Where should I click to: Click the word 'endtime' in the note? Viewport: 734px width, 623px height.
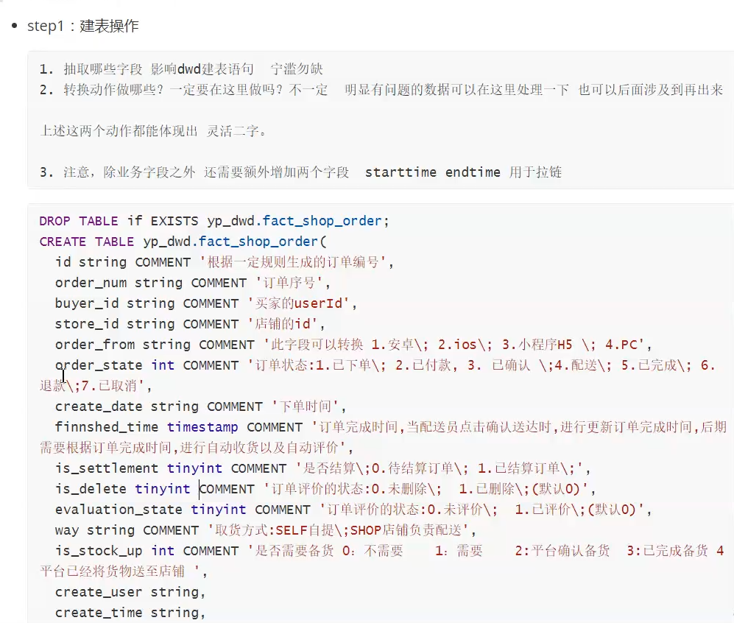click(473, 172)
